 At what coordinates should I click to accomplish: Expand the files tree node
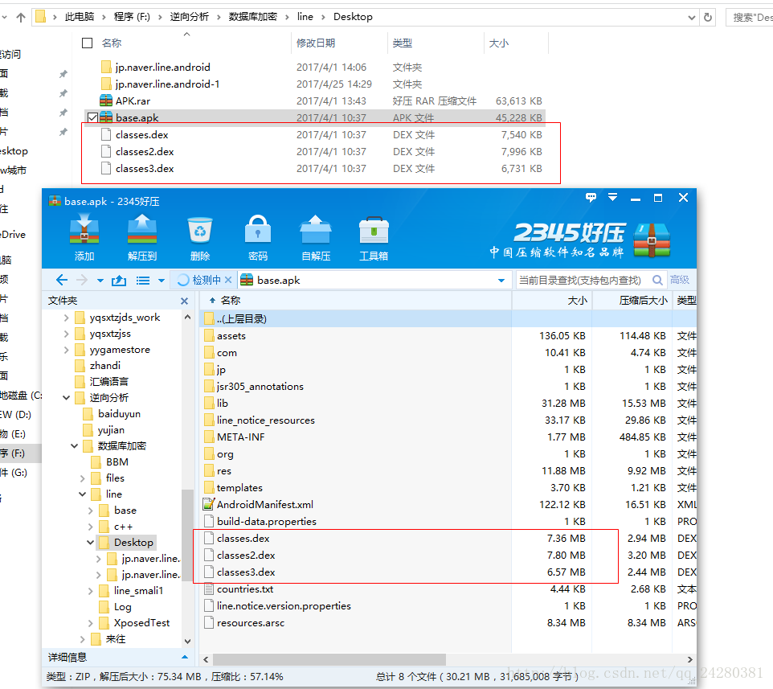tap(82, 478)
